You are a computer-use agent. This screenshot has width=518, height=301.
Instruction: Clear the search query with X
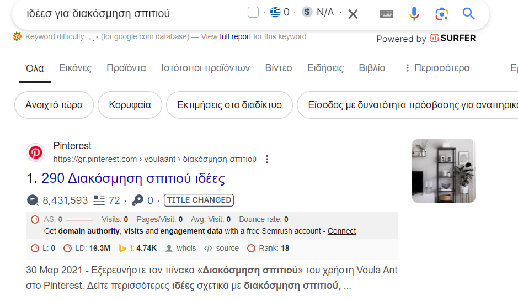point(353,14)
